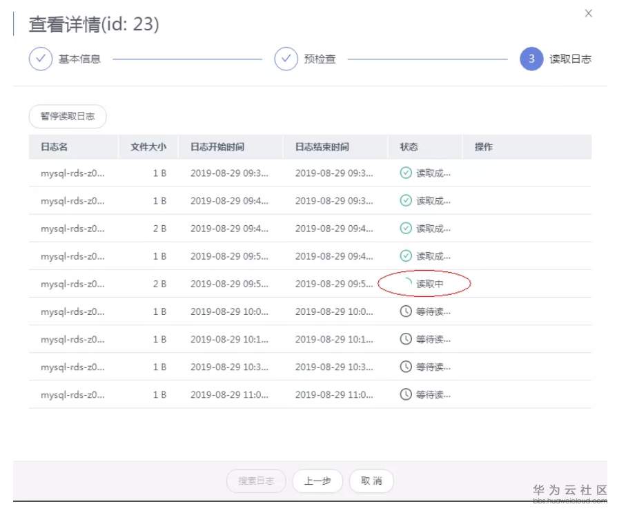Click start time 2019-08-29 10:3...
This screenshot has height=511, width=617.
pyautogui.click(x=229, y=367)
